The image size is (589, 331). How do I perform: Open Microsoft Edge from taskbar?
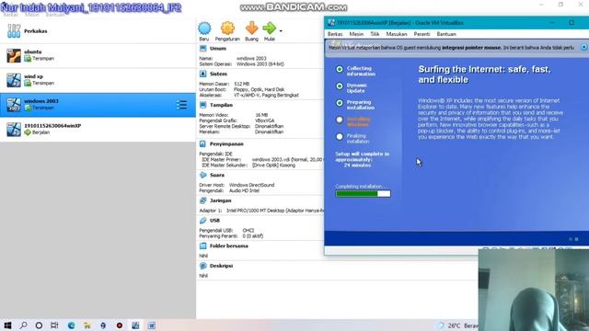click(x=71, y=325)
